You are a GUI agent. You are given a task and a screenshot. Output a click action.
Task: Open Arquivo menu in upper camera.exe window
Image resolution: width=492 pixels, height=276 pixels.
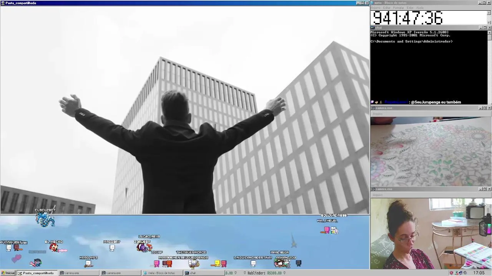coord(377,114)
